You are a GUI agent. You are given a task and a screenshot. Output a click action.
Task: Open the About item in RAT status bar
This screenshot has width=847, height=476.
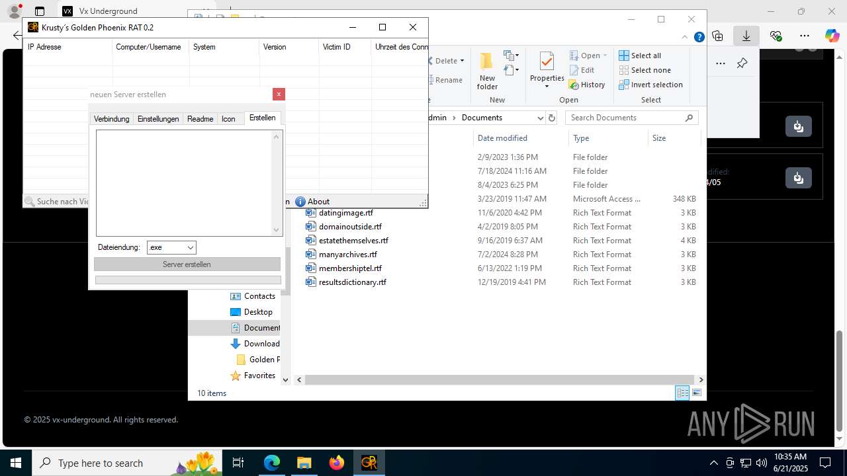pos(312,202)
